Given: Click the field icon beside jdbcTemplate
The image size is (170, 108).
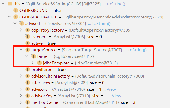Looking at the screenshot, I should click(39, 63).
